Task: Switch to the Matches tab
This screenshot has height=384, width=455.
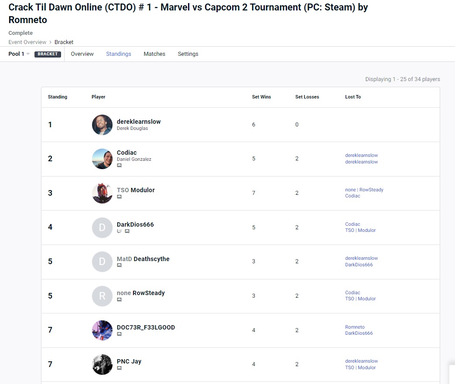Action: click(154, 54)
